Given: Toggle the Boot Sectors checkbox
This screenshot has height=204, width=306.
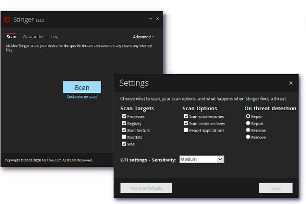Looking at the screenshot, I should [124, 130].
